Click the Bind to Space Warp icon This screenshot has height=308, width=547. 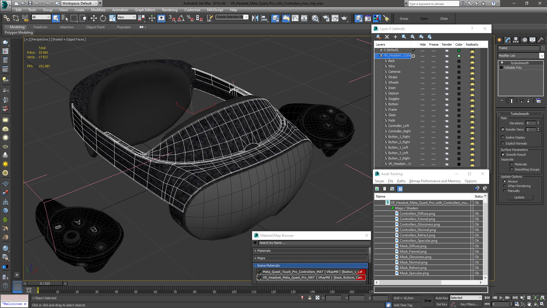pos(25,18)
